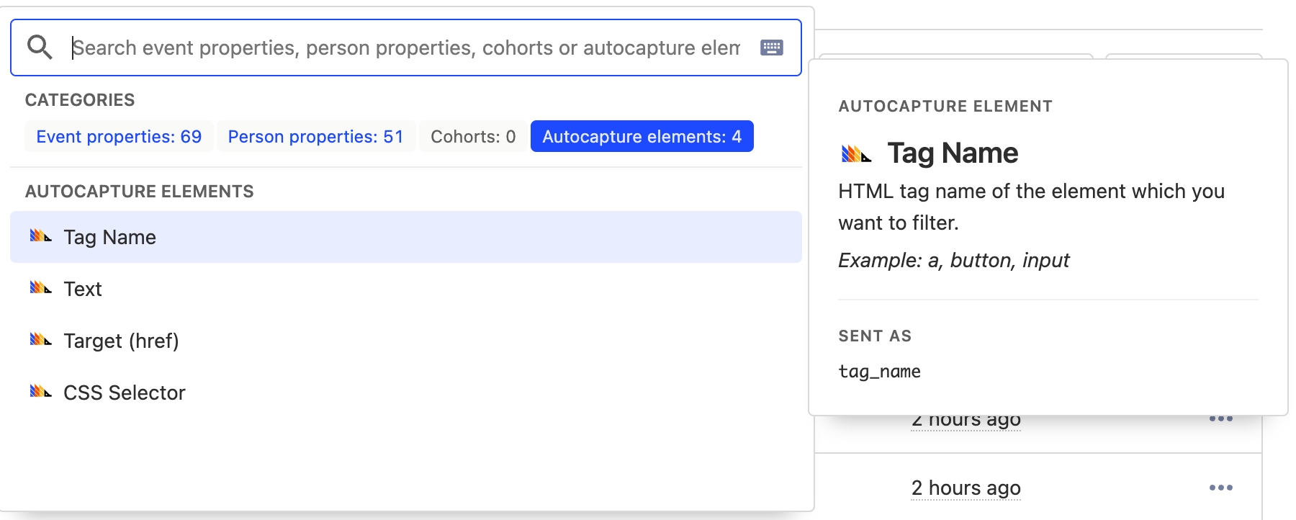Click the icon beside CSS Selector

click(x=40, y=392)
